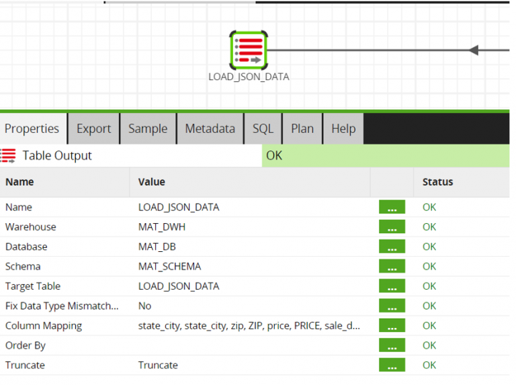Screen dimensions: 516x385
Task: Select the LOAD_JSON_DATA component icon on canvas
Action: pyautogui.click(x=249, y=50)
